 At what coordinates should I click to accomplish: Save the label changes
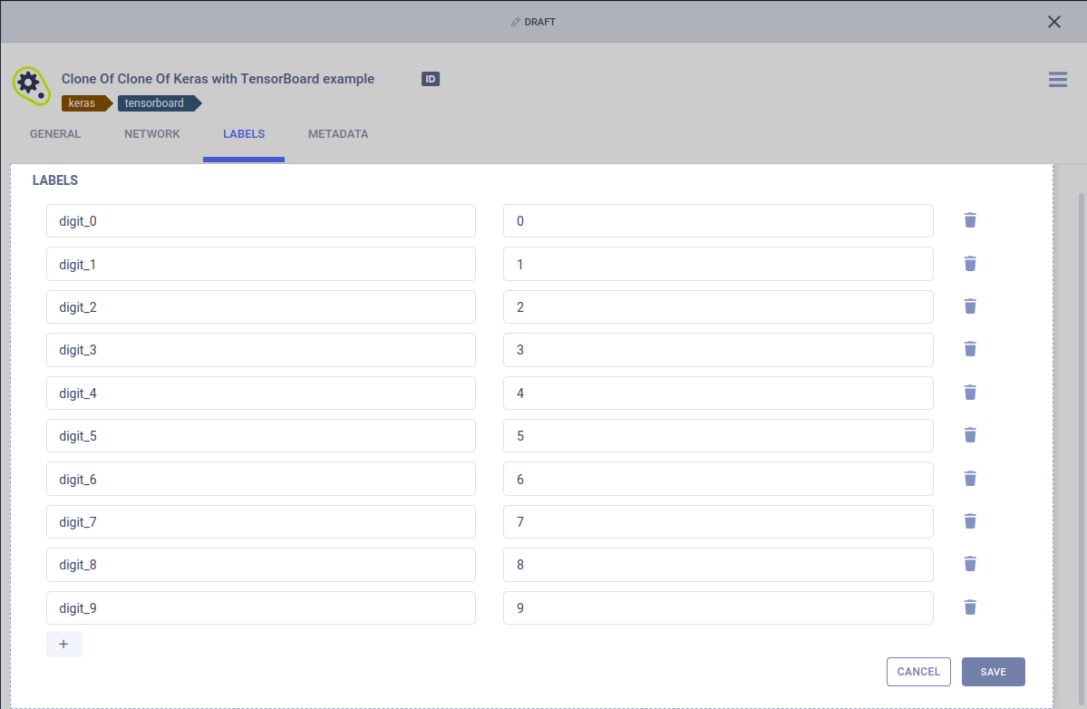[x=993, y=672]
